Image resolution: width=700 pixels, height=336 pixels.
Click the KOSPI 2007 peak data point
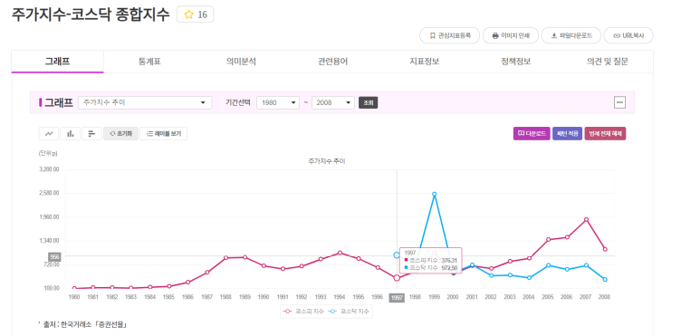coord(586,219)
